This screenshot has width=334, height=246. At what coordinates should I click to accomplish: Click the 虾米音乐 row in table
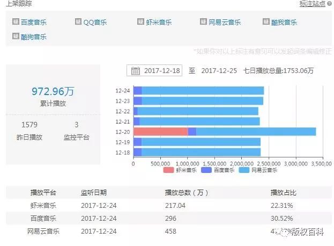(169, 206)
